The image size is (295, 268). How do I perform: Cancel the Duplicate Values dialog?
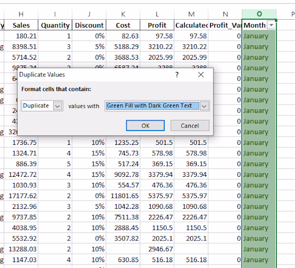point(190,126)
